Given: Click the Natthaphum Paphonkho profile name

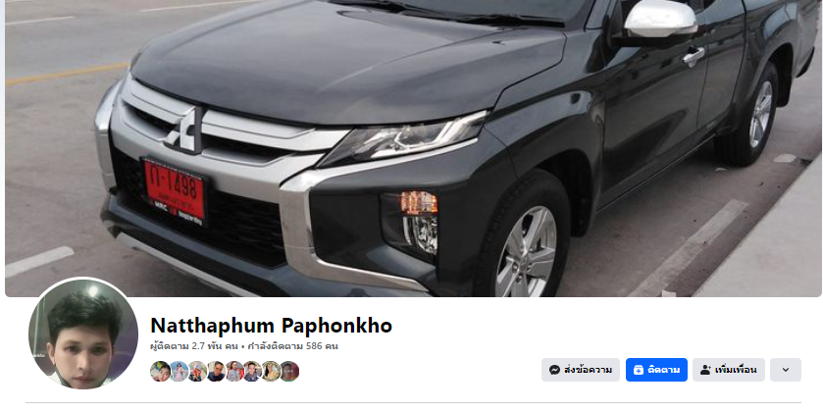Looking at the screenshot, I should coord(271,326).
